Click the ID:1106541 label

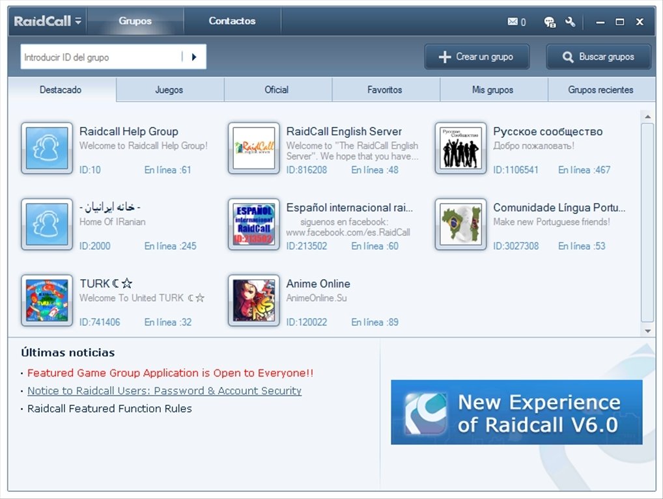click(x=516, y=170)
